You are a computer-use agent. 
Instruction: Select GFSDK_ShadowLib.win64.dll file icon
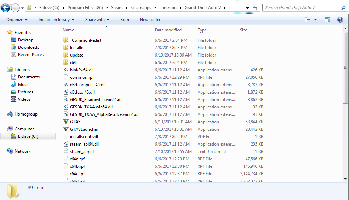(x=66, y=100)
